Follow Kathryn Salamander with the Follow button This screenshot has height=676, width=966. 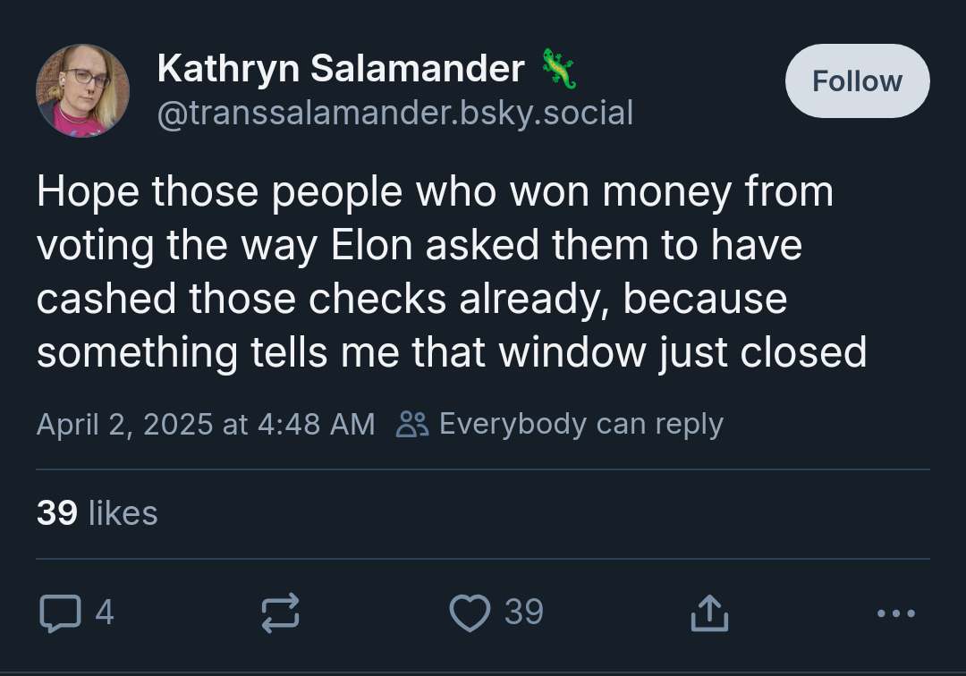tap(857, 80)
